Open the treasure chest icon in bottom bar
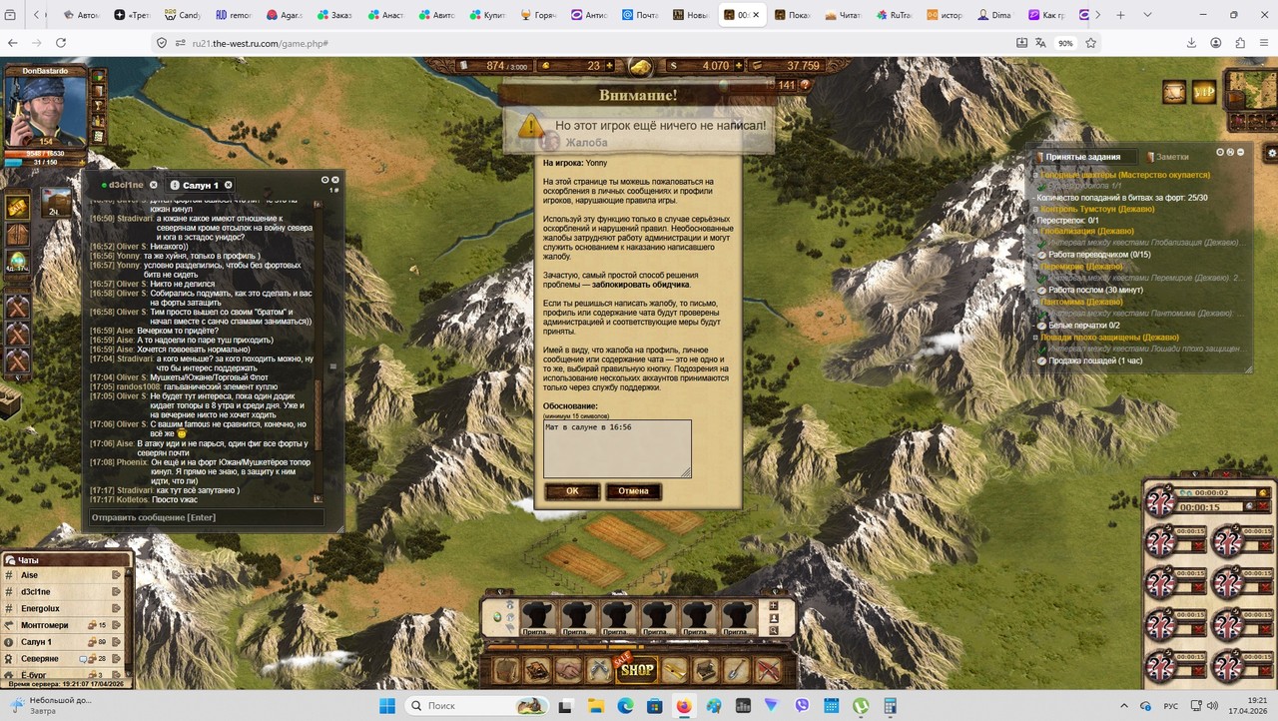 [x=706, y=670]
